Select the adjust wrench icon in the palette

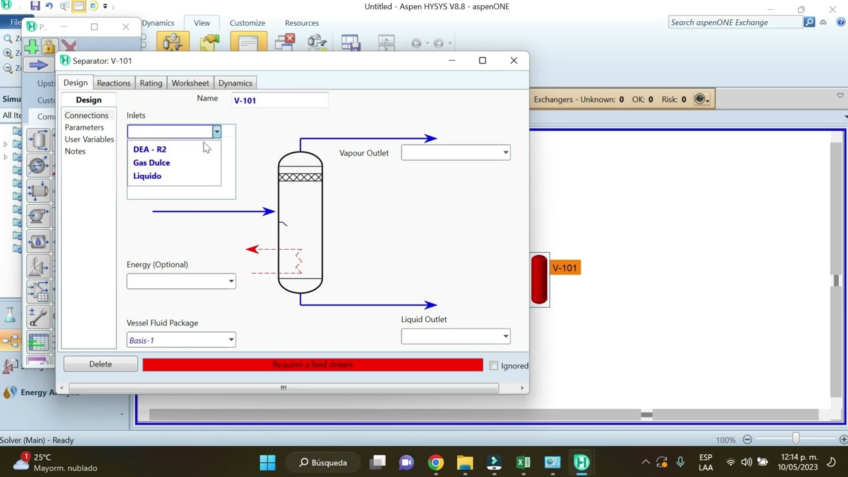[39, 317]
